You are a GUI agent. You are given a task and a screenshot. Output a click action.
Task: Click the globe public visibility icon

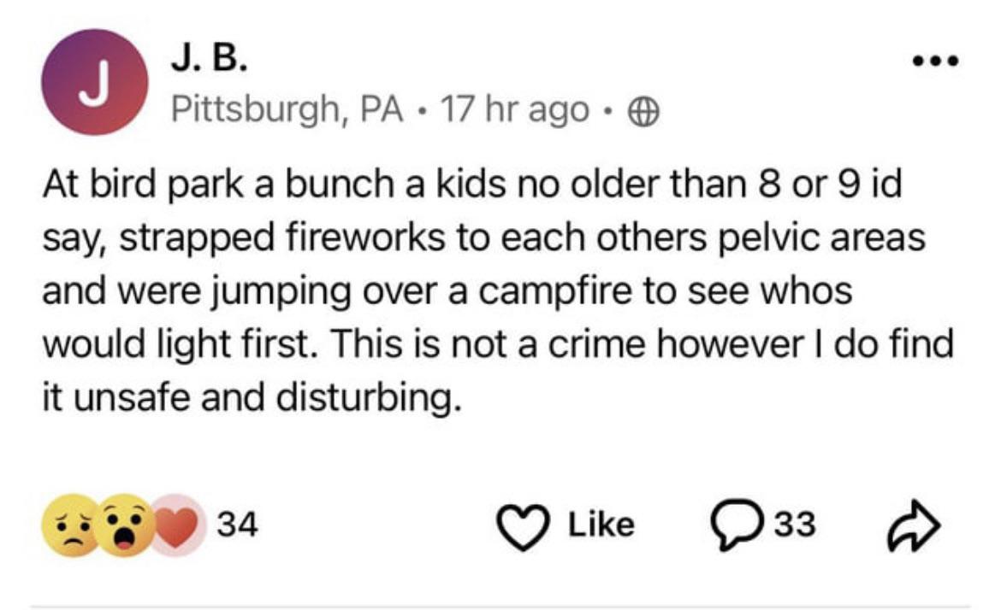point(643,109)
